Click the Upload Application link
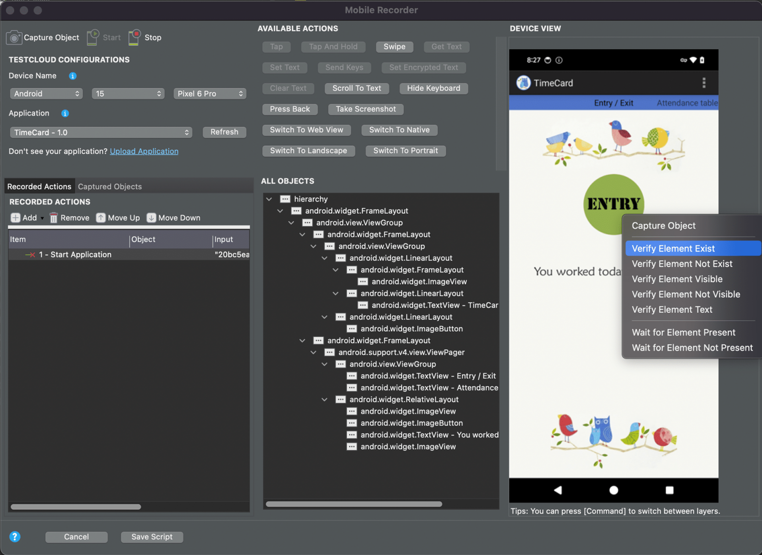 pos(144,151)
